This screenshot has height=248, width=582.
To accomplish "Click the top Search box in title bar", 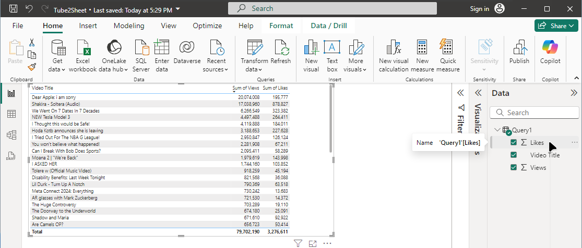I will point(332,8).
